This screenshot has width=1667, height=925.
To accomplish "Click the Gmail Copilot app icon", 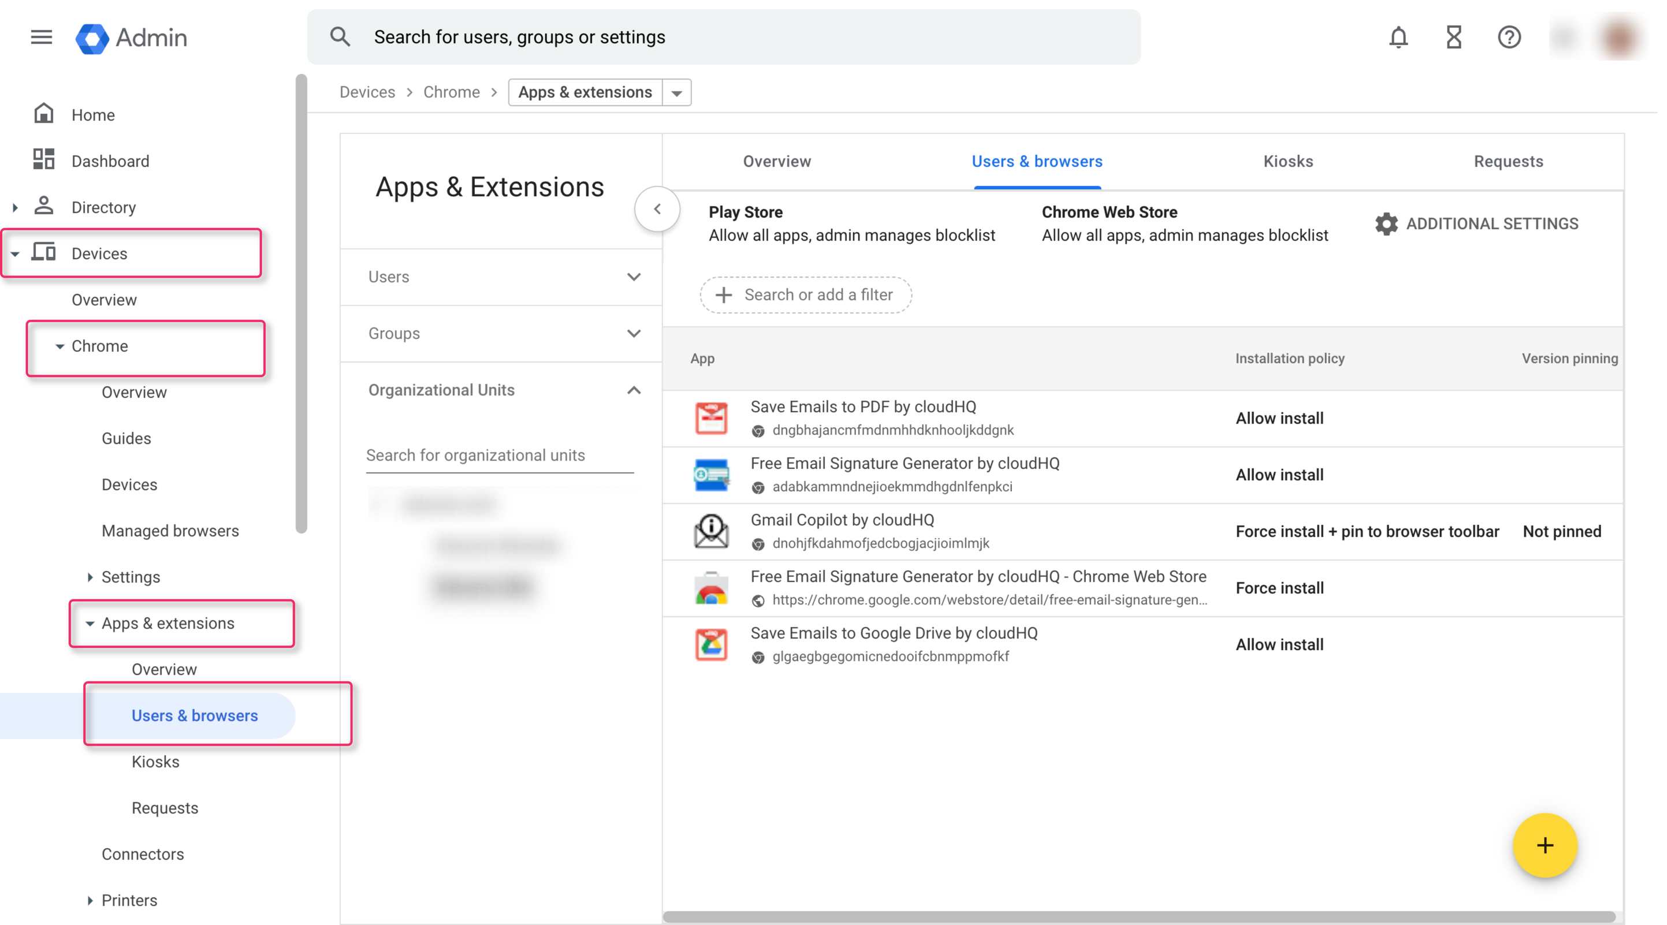I will [x=710, y=531].
